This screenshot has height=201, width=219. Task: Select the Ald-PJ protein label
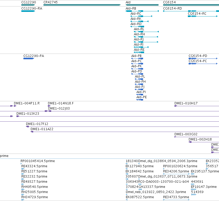click(x=140, y=87)
